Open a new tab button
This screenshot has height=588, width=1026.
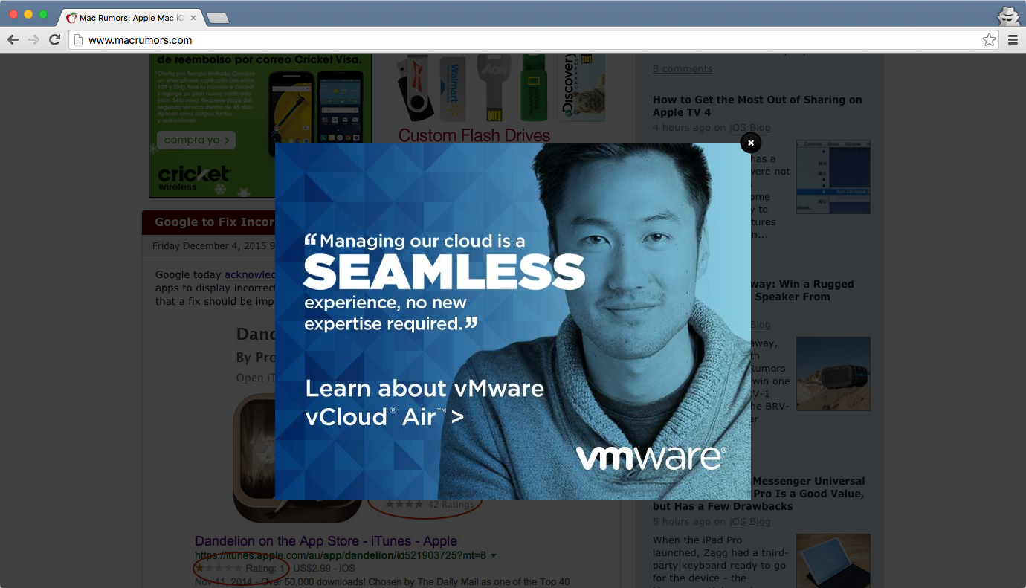tap(217, 18)
